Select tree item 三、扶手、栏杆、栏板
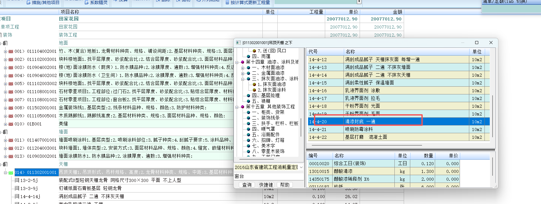541x204 pixels. pyautogui.click(x=275, y=124)
